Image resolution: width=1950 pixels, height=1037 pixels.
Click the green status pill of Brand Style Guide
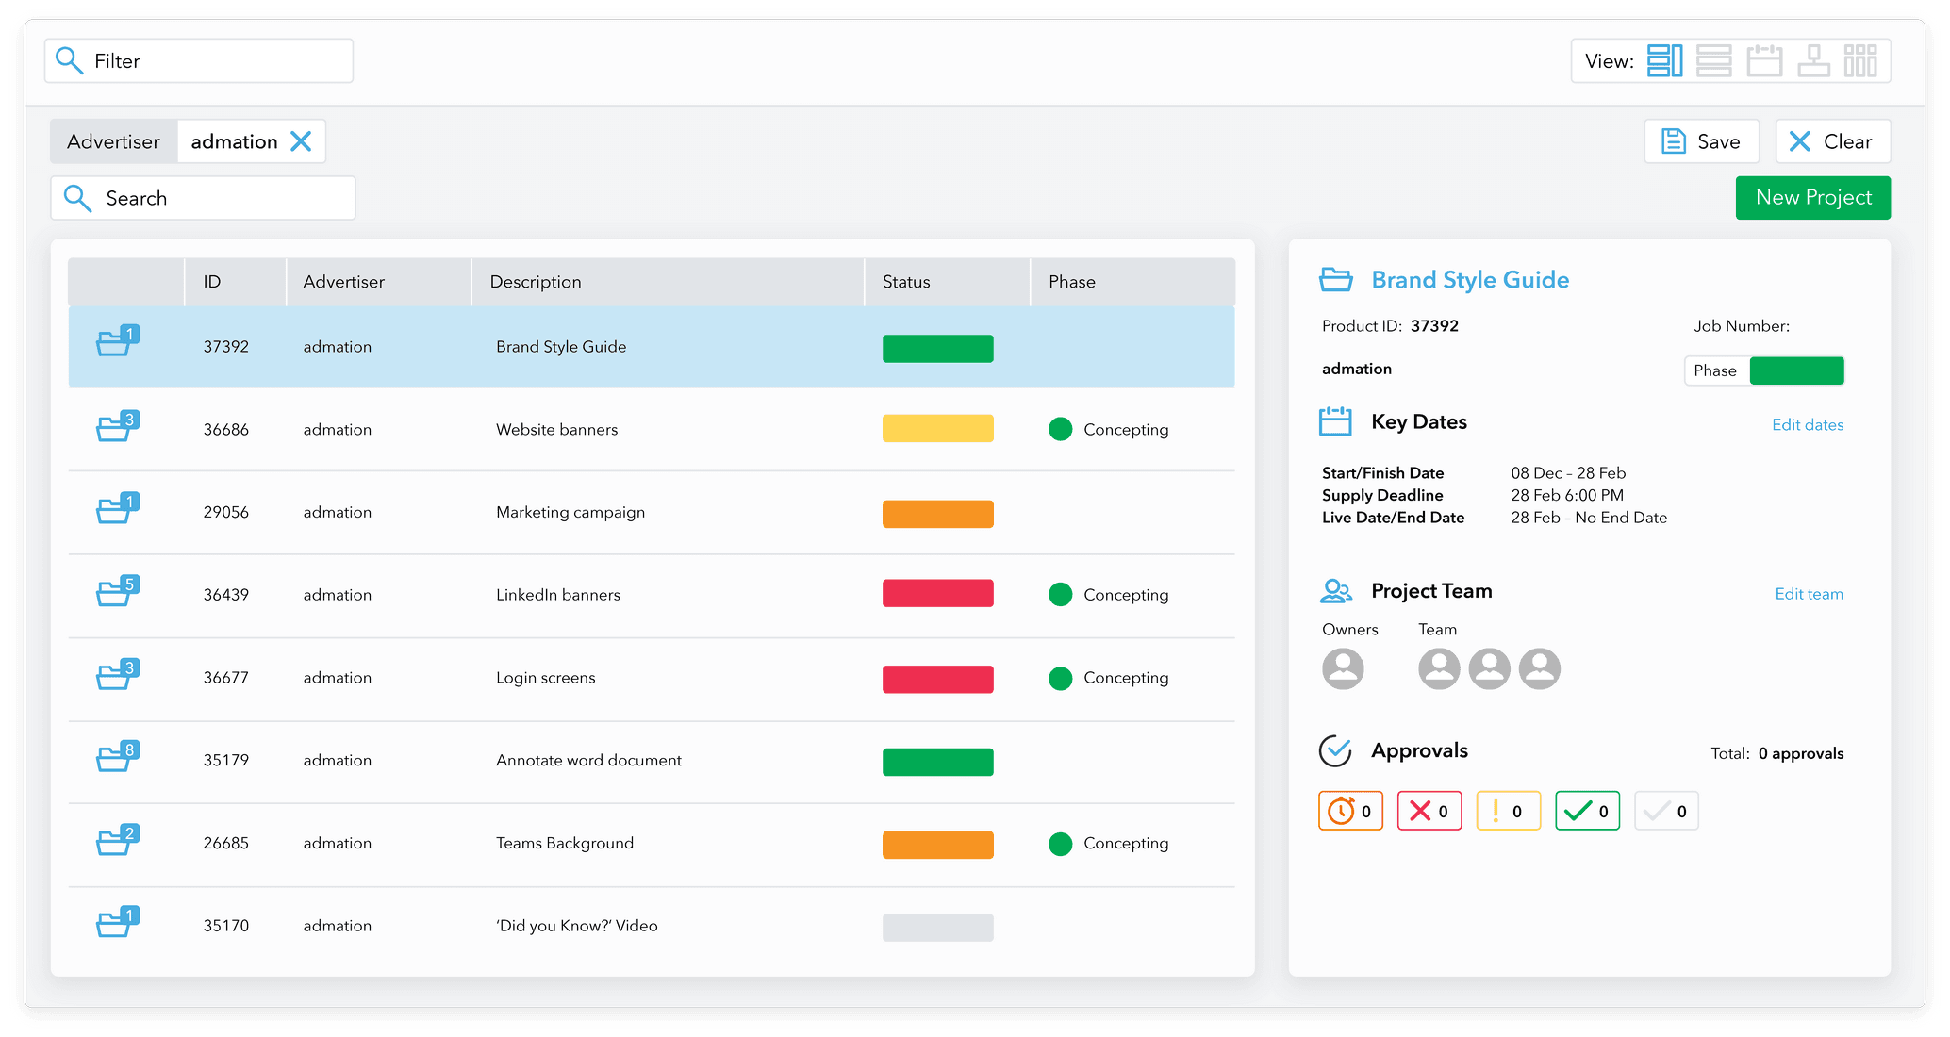(x=937, y=348)
